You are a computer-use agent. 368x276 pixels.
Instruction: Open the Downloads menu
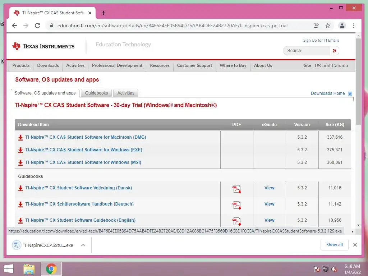(48, 65)
